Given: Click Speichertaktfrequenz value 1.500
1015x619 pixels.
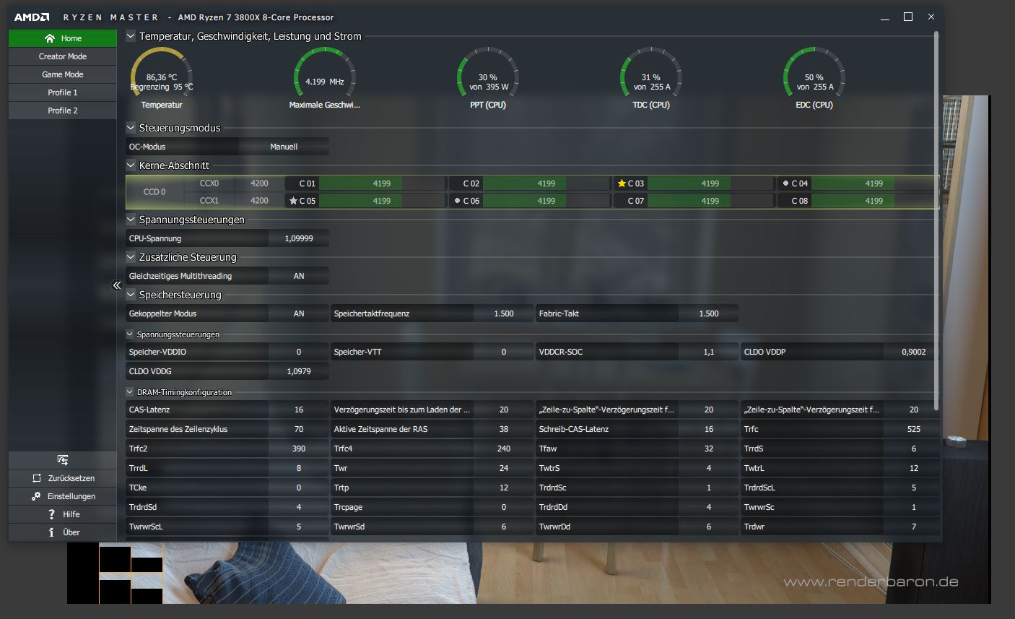Looking at the screenshot, I should 504,313.
